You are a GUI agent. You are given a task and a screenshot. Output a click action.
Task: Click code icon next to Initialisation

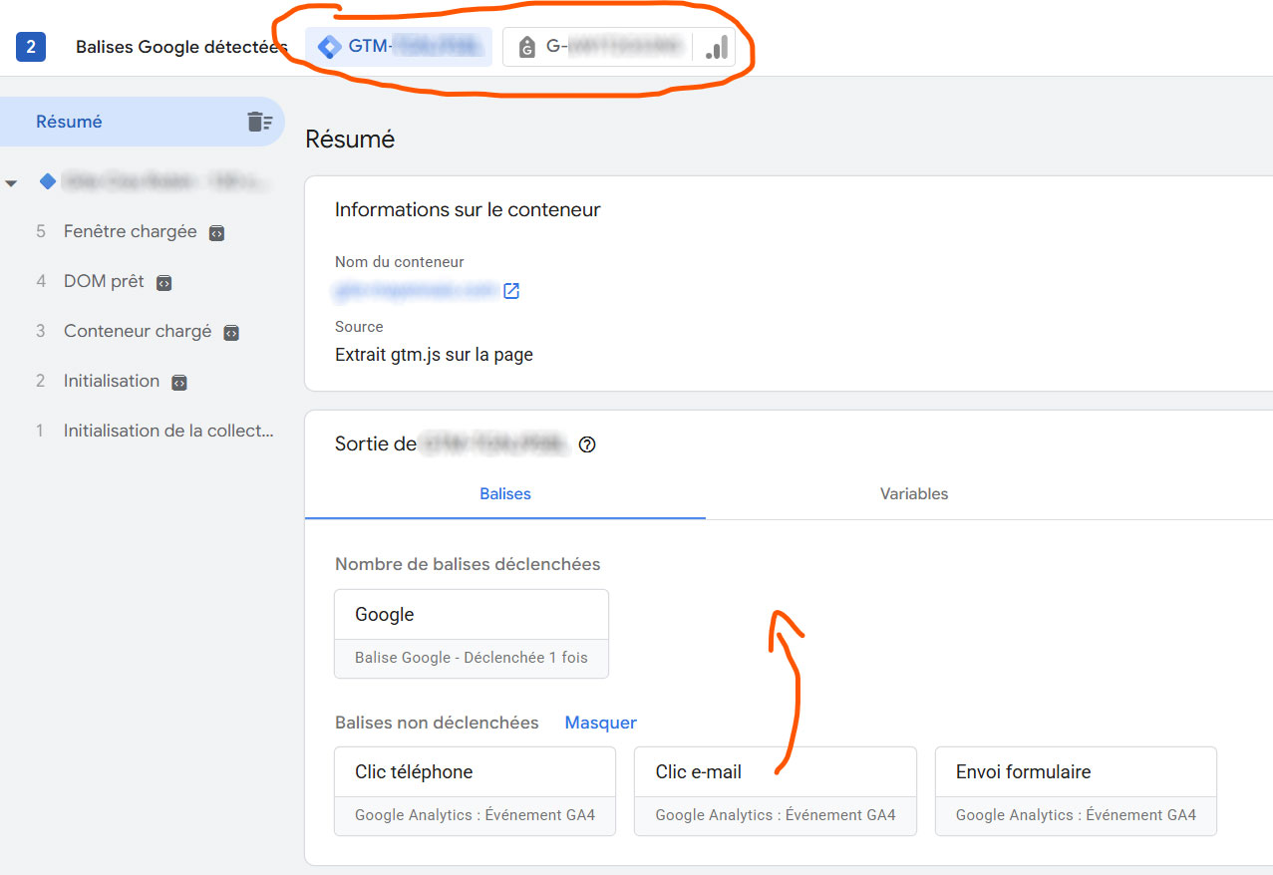[x=179, y=383]
